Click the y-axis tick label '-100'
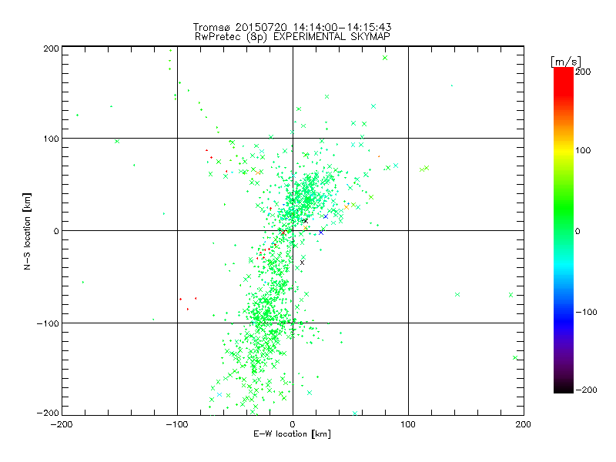Screen dimensions: 616x462 click(x=48, y=323)
